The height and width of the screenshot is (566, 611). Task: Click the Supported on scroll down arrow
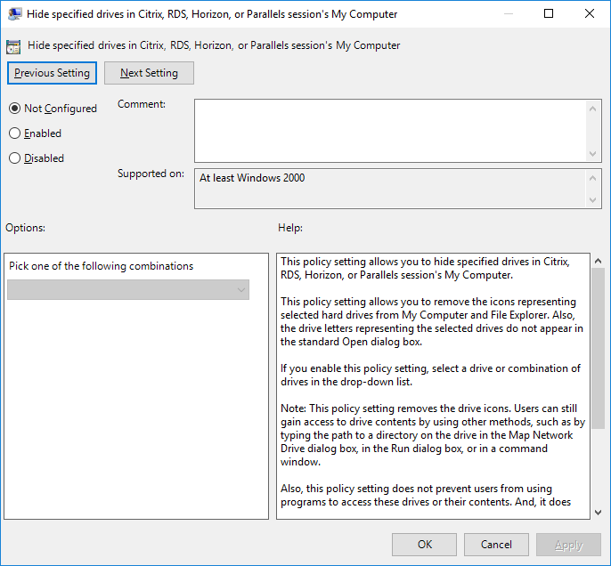[594, 200]
